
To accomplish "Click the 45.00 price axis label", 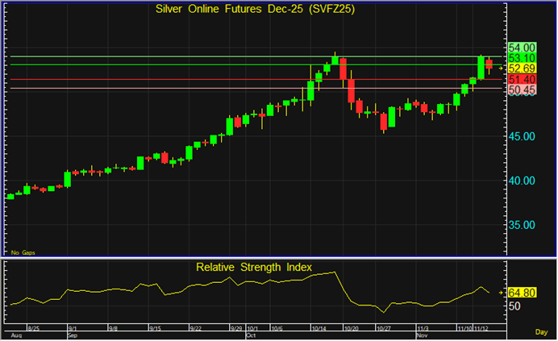I will [523, 135].
